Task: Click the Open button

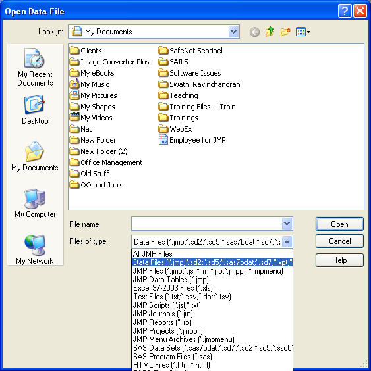Action: [339, 224]
